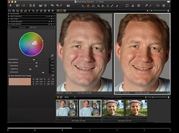
Task: Expand the Histogram panel
Action: coord(9,14)
